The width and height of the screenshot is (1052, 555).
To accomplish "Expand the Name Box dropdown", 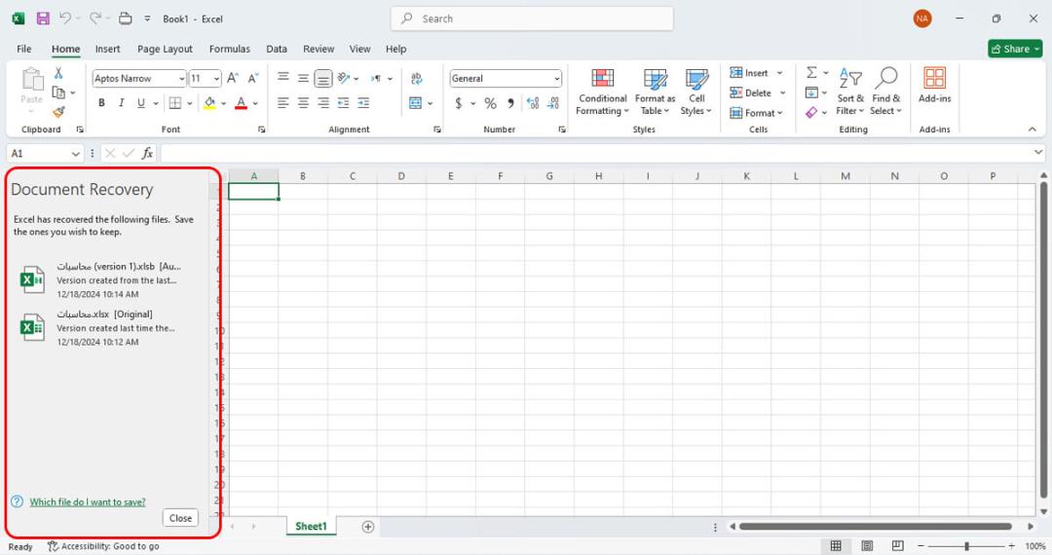I will point(75,154).
